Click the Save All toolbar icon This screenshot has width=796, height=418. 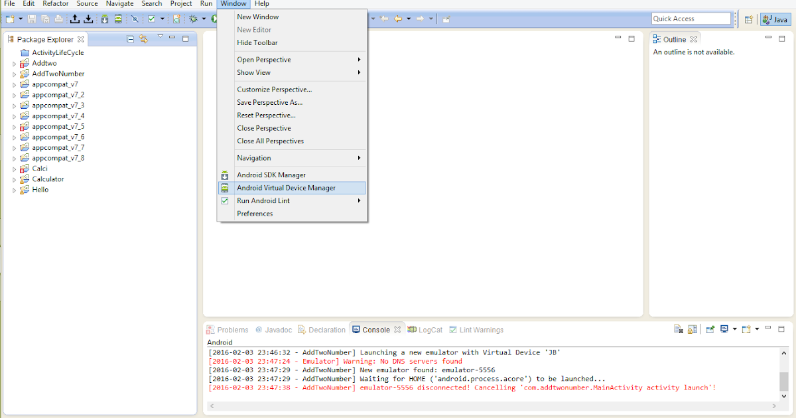tap(46, 19)
